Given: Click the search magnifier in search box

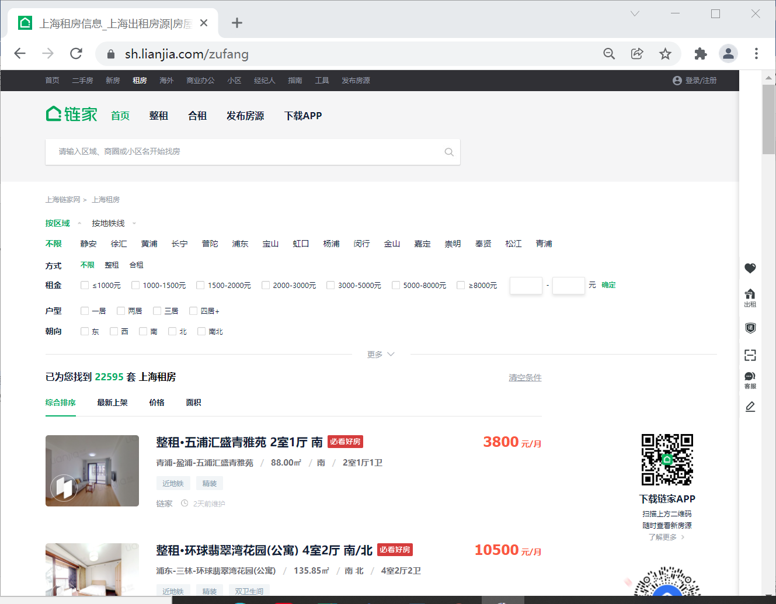Looking at the screenshot, I should point(449,152).
